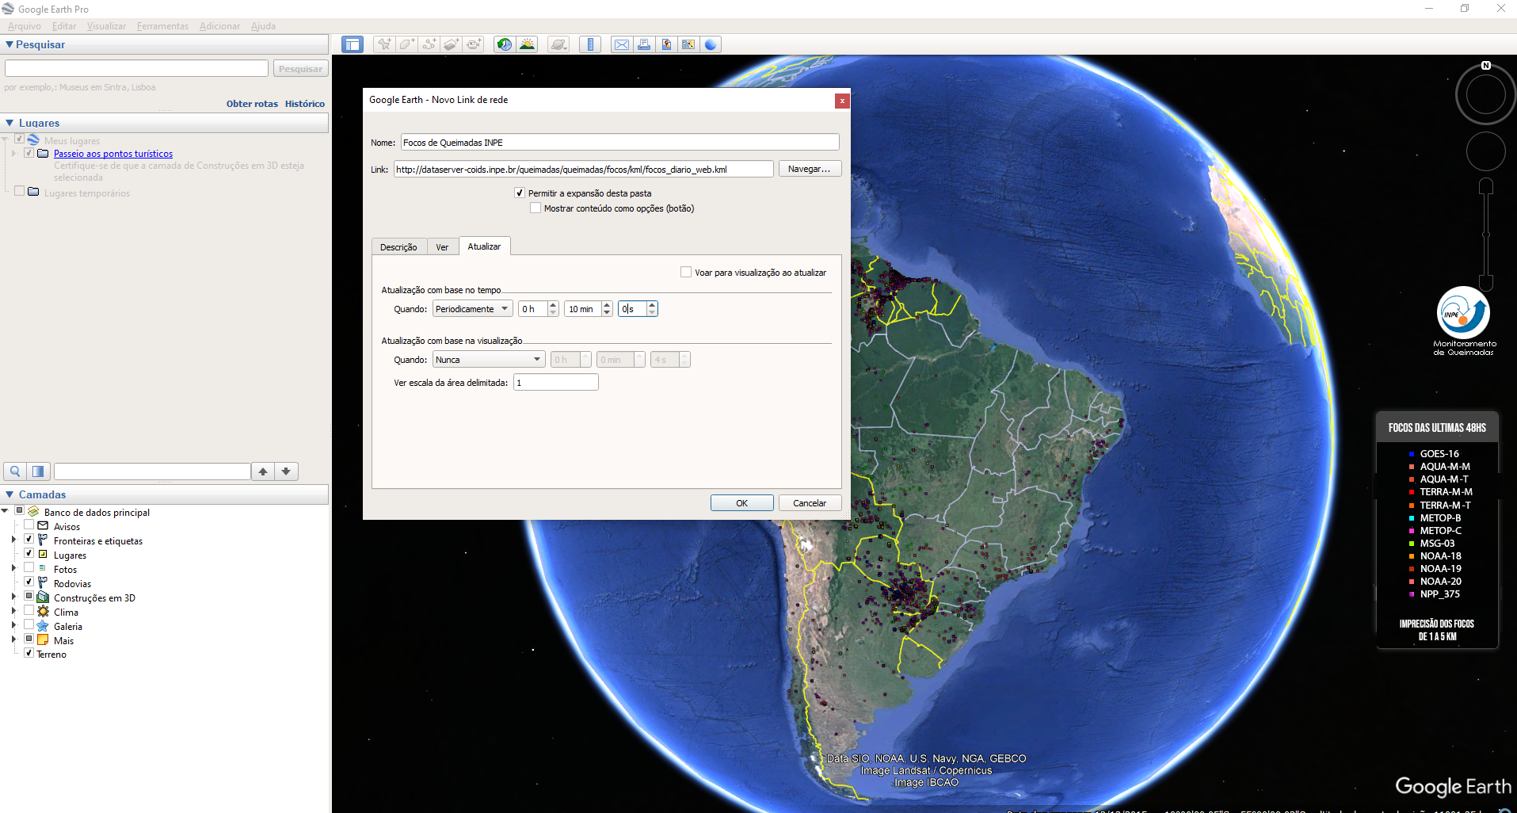Switch to the Descrição tab
Viewport: 1517px width, 813px height.
(398, 247)
